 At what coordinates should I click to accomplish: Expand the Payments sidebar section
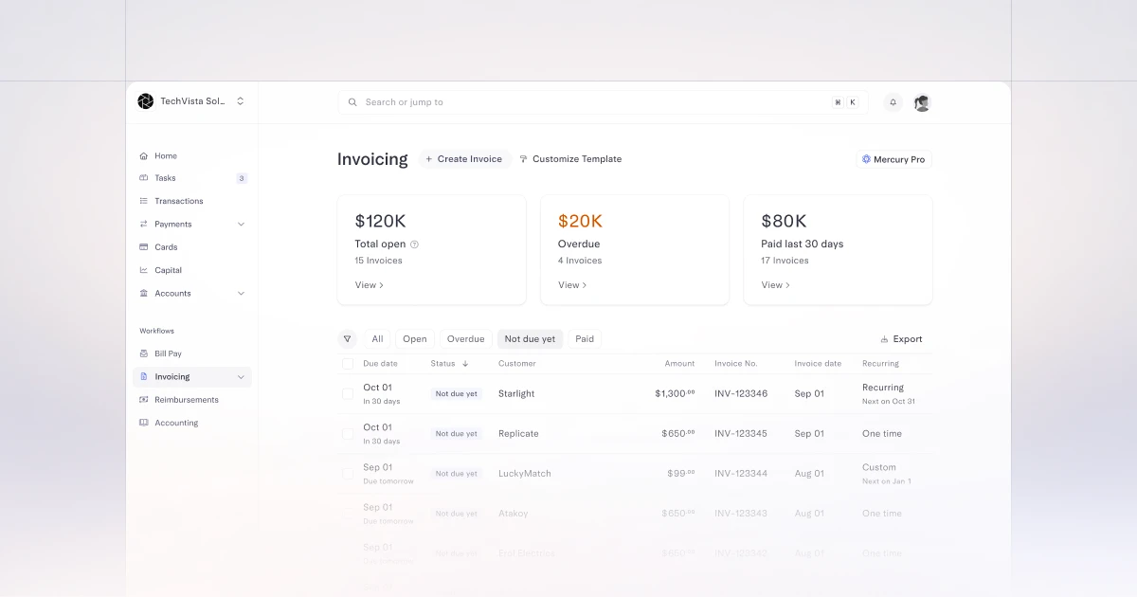coord(239,224)
